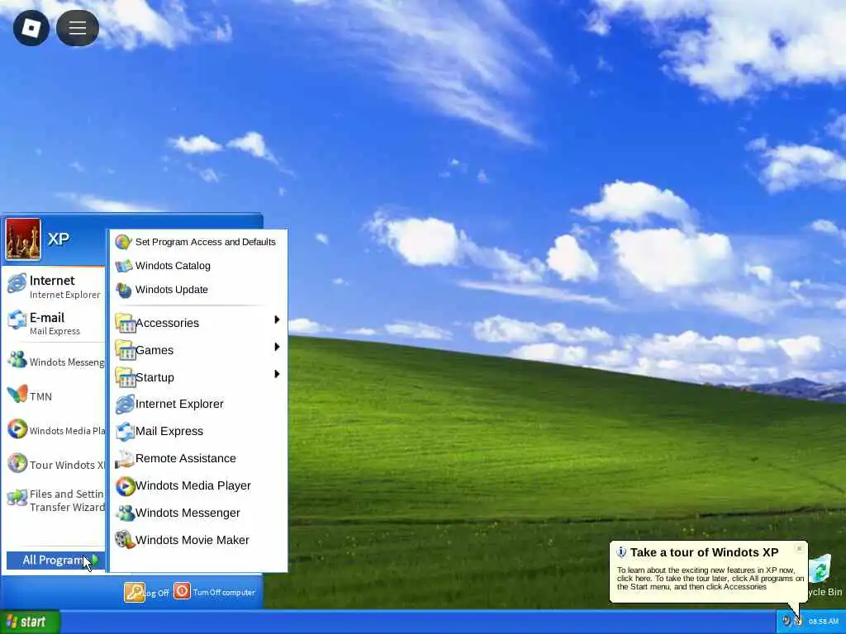Screen dimensions: 846x634
Task: Click the Windots Messenger icon in the programs list
Action: (x=126, y=513)
